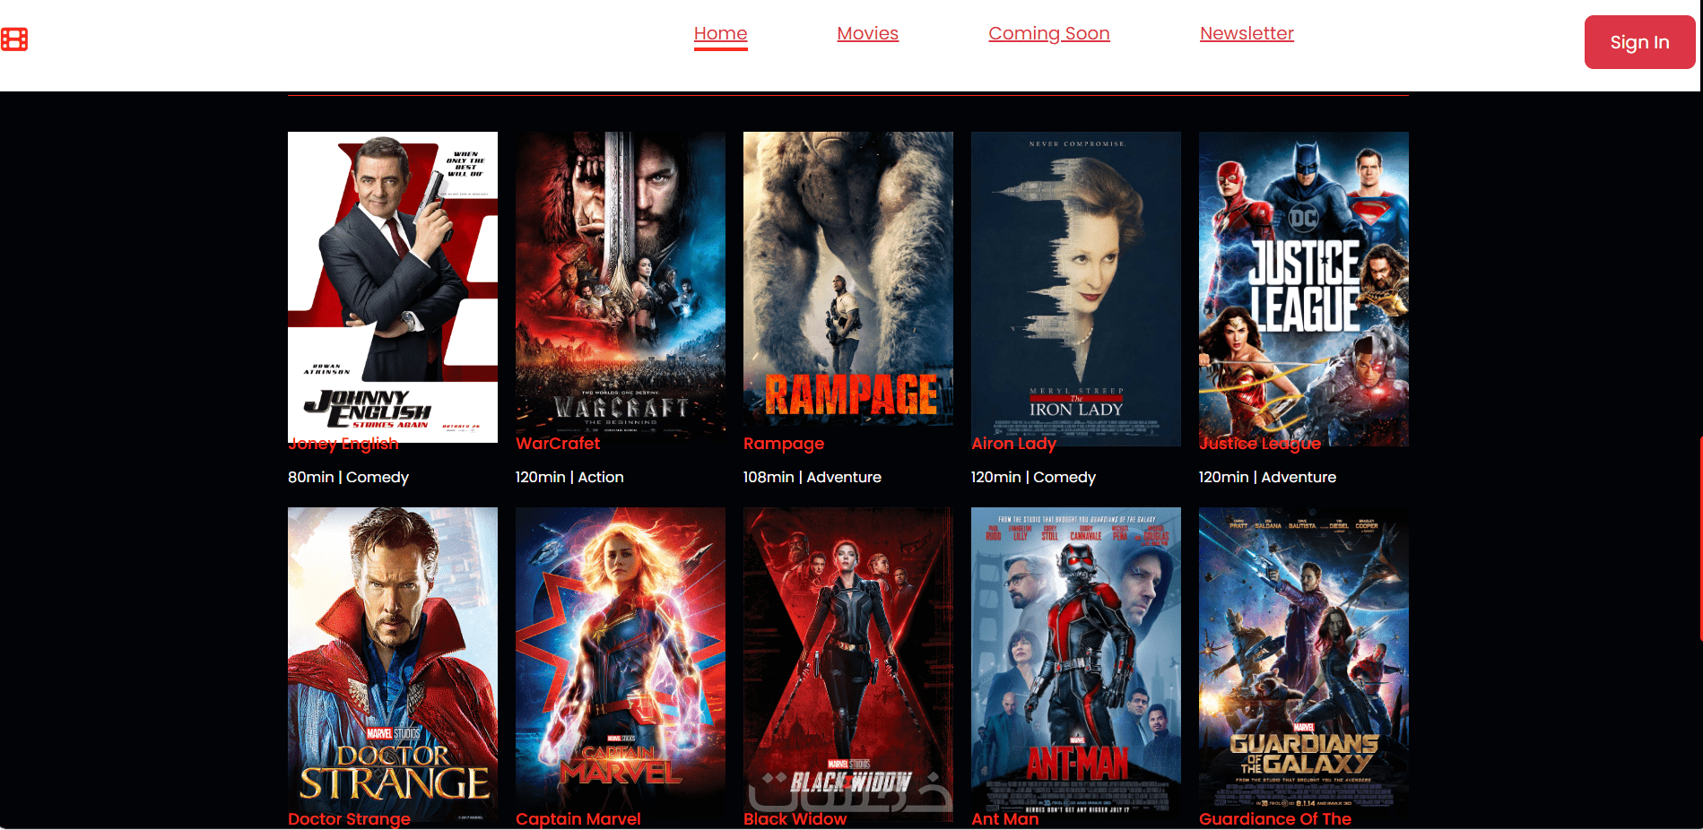Click the "80min | Comedy" text
The height and width of the screenshot is (830, 1703).
coord(348,478)
